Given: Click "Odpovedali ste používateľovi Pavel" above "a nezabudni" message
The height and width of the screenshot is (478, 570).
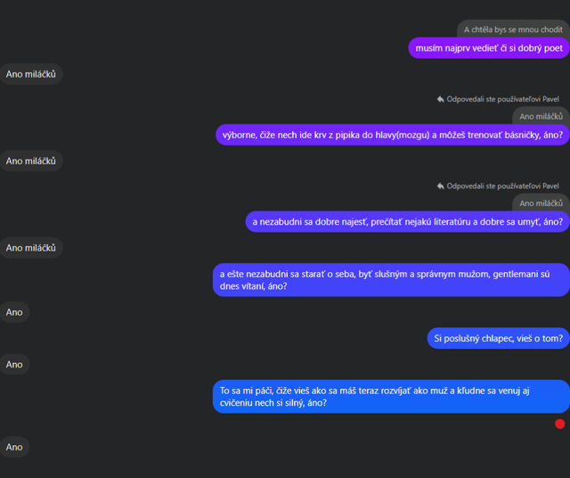Looking at the screenshot, I should click(x=502, y=186).
